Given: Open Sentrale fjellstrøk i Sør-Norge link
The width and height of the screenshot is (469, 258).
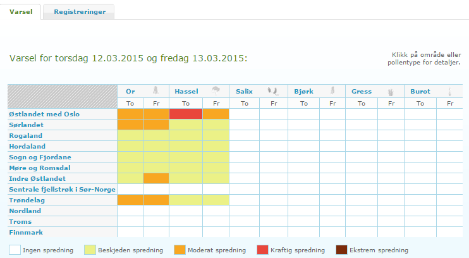Looking at the screenshot, I should [x=62, y=190].
